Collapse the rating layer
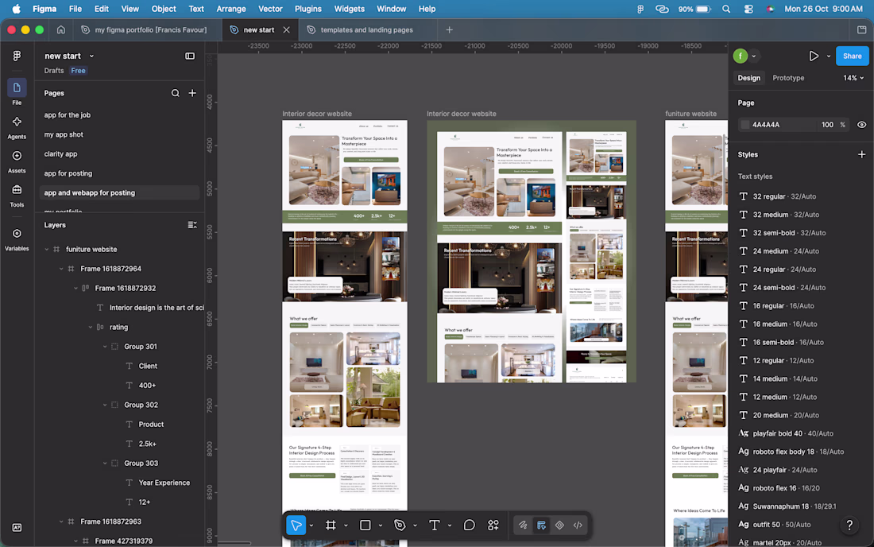The height and width of the screenshot is (547, 874). (x=91, y=328)
